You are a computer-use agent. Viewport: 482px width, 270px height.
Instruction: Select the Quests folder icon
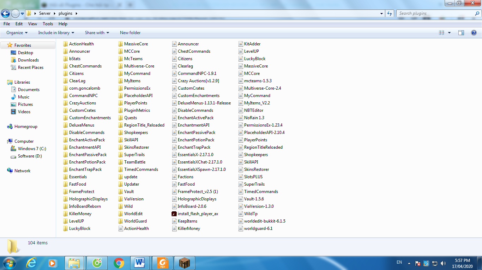[121, 118]
